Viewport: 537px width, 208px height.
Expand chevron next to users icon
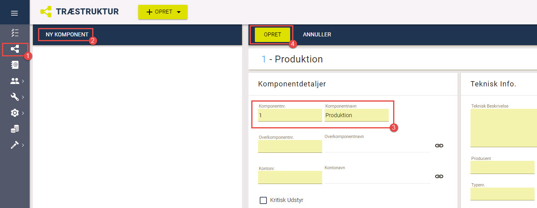click(23, 81)
